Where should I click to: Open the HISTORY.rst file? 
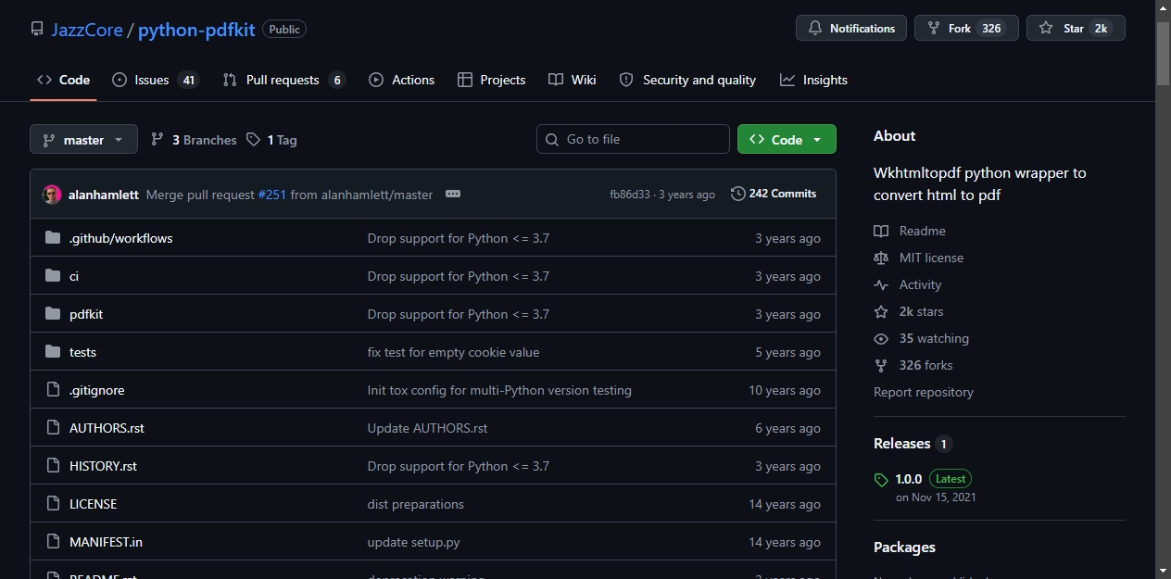[103, 466]
